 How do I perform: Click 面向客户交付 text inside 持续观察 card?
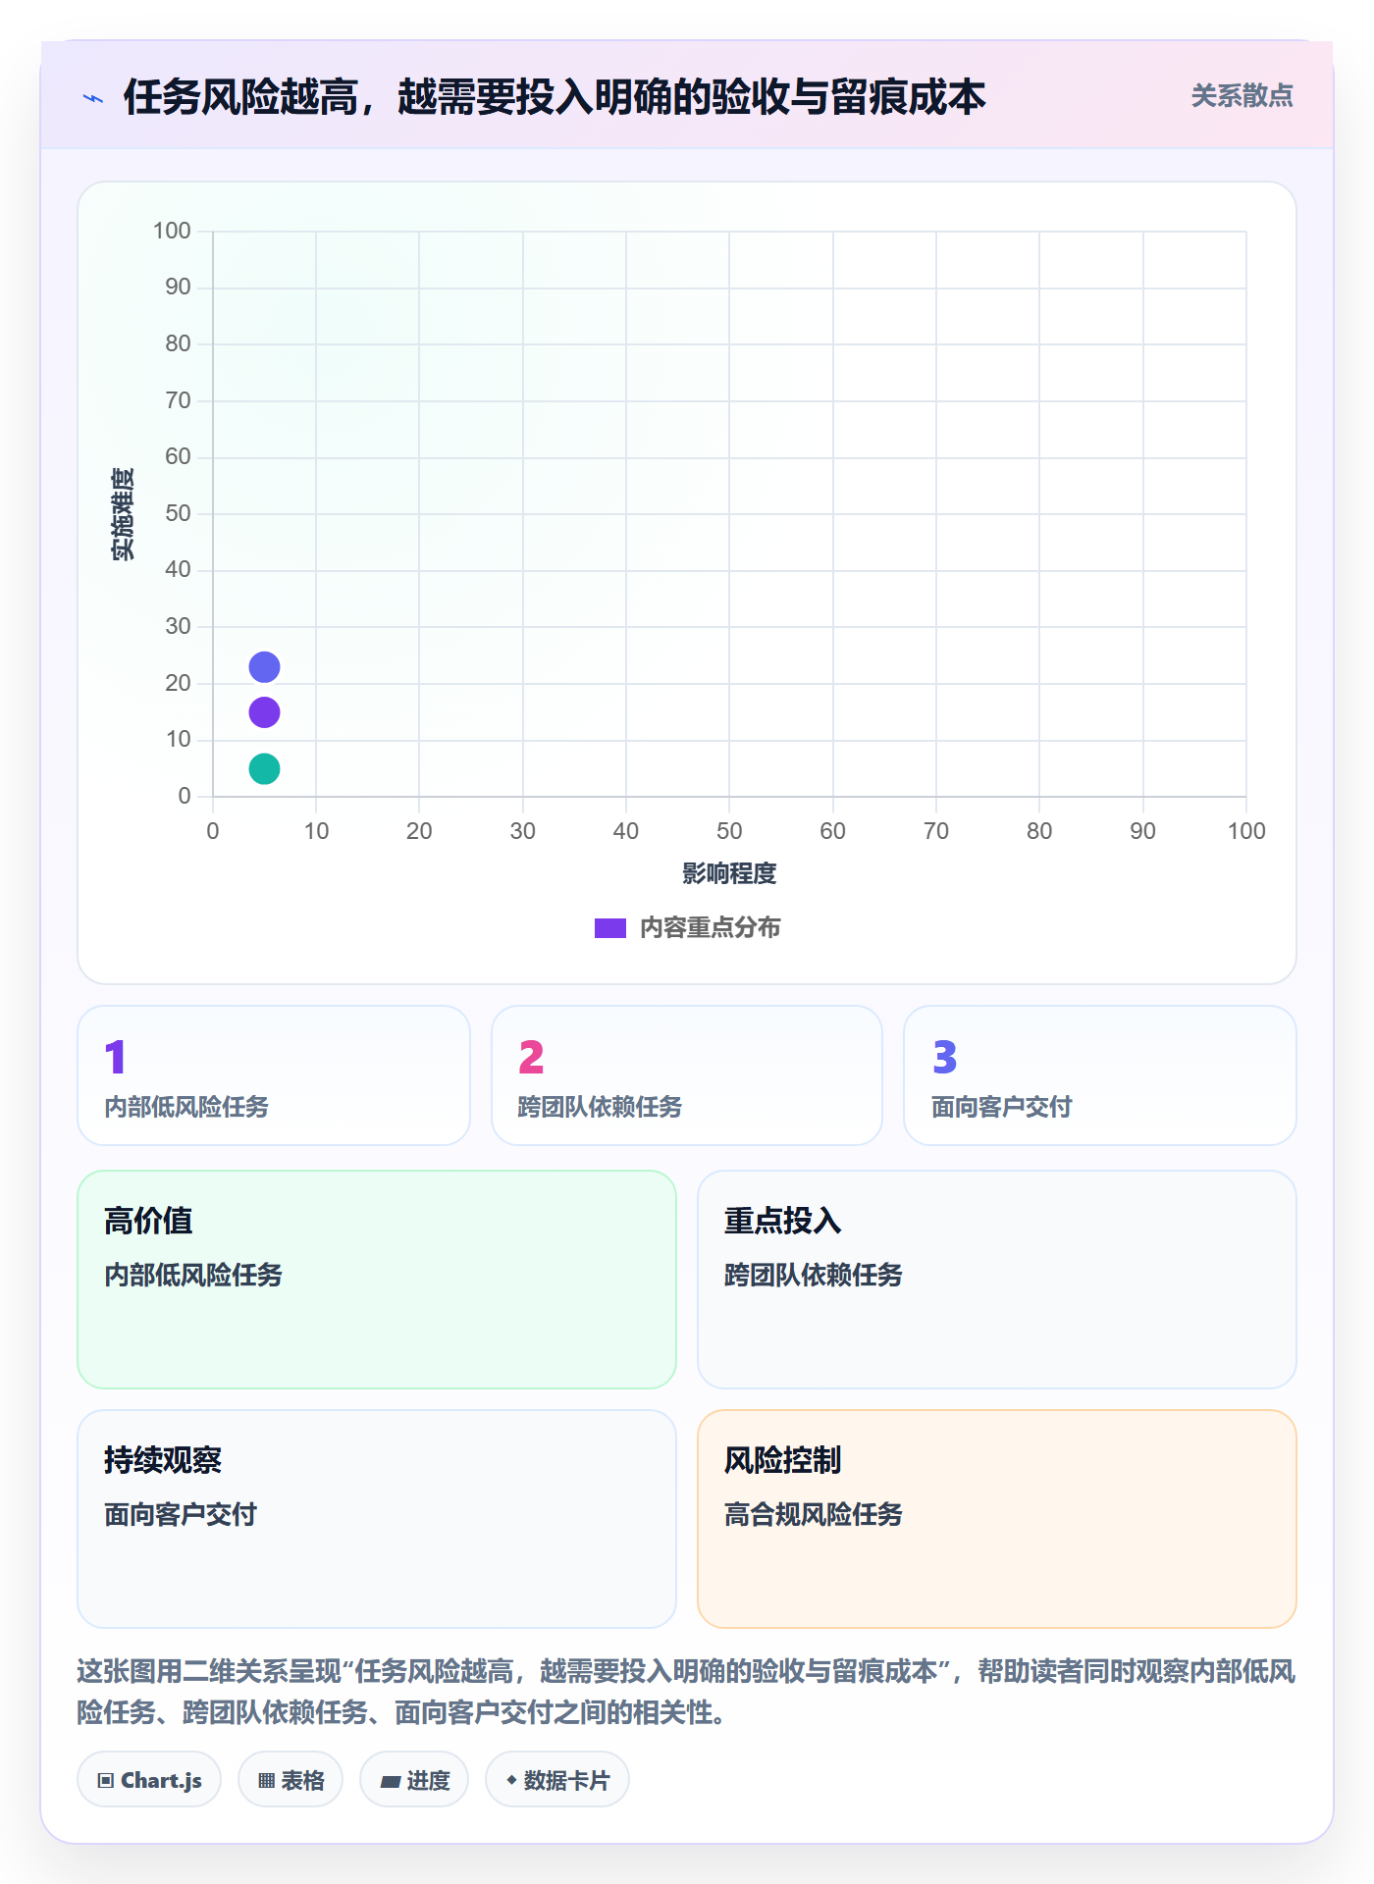[181, 1514]
